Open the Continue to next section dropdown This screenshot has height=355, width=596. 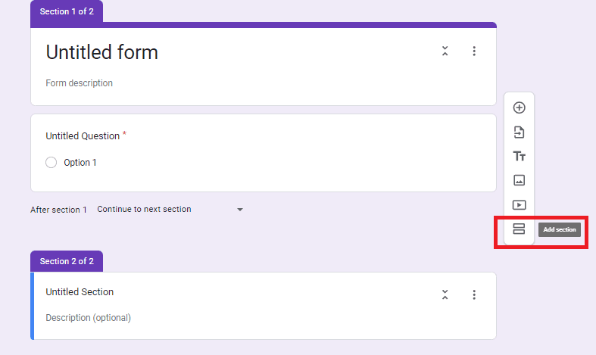(170, 210)
